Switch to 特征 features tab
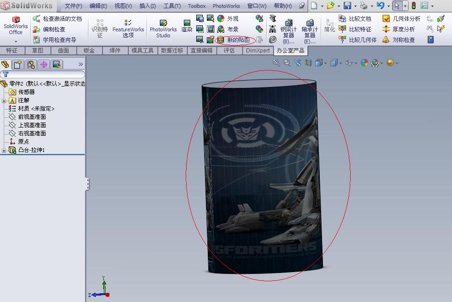This screenshot has width=452, height=302. pos(12,51)
